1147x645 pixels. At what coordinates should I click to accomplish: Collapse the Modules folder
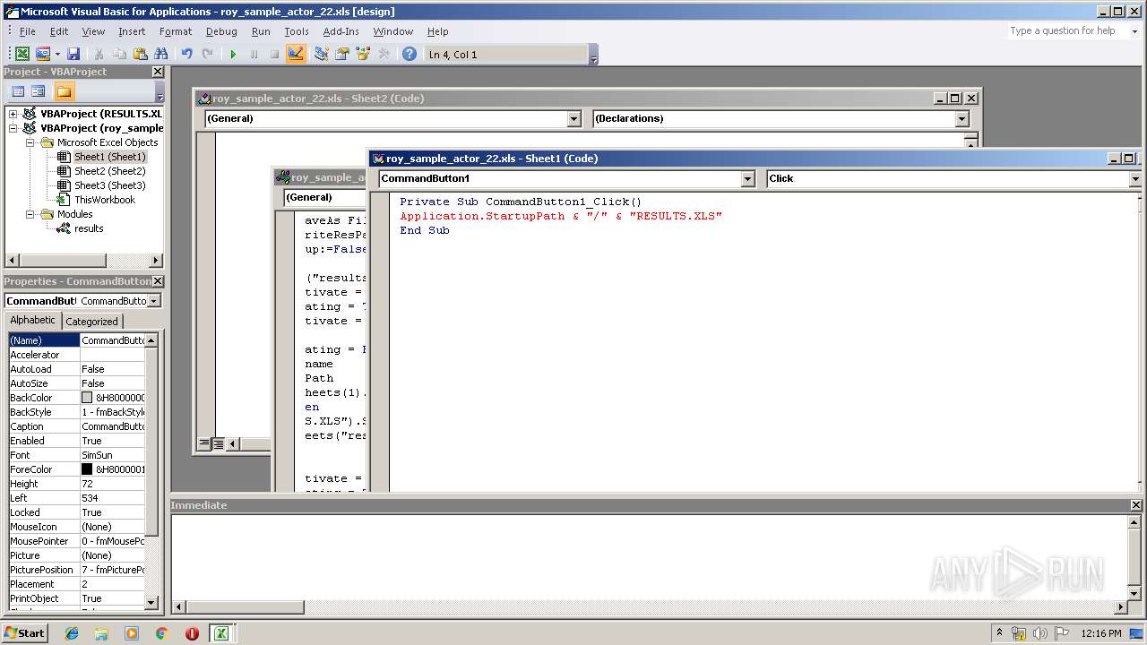30,214
